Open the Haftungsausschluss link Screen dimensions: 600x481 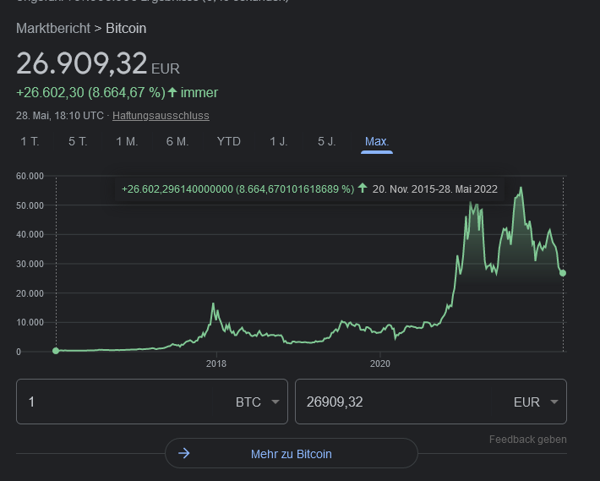pyautogui.click(x=161, y=116)
